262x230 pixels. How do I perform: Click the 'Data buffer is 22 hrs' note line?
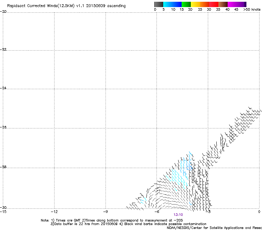tap(128, 224)
